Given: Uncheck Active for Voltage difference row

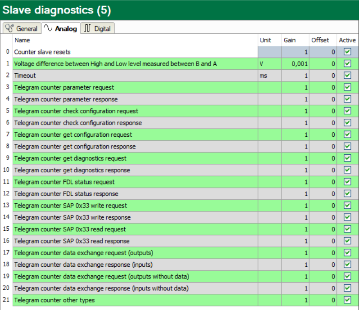Looking at the screenshot, I should point(347,64).
